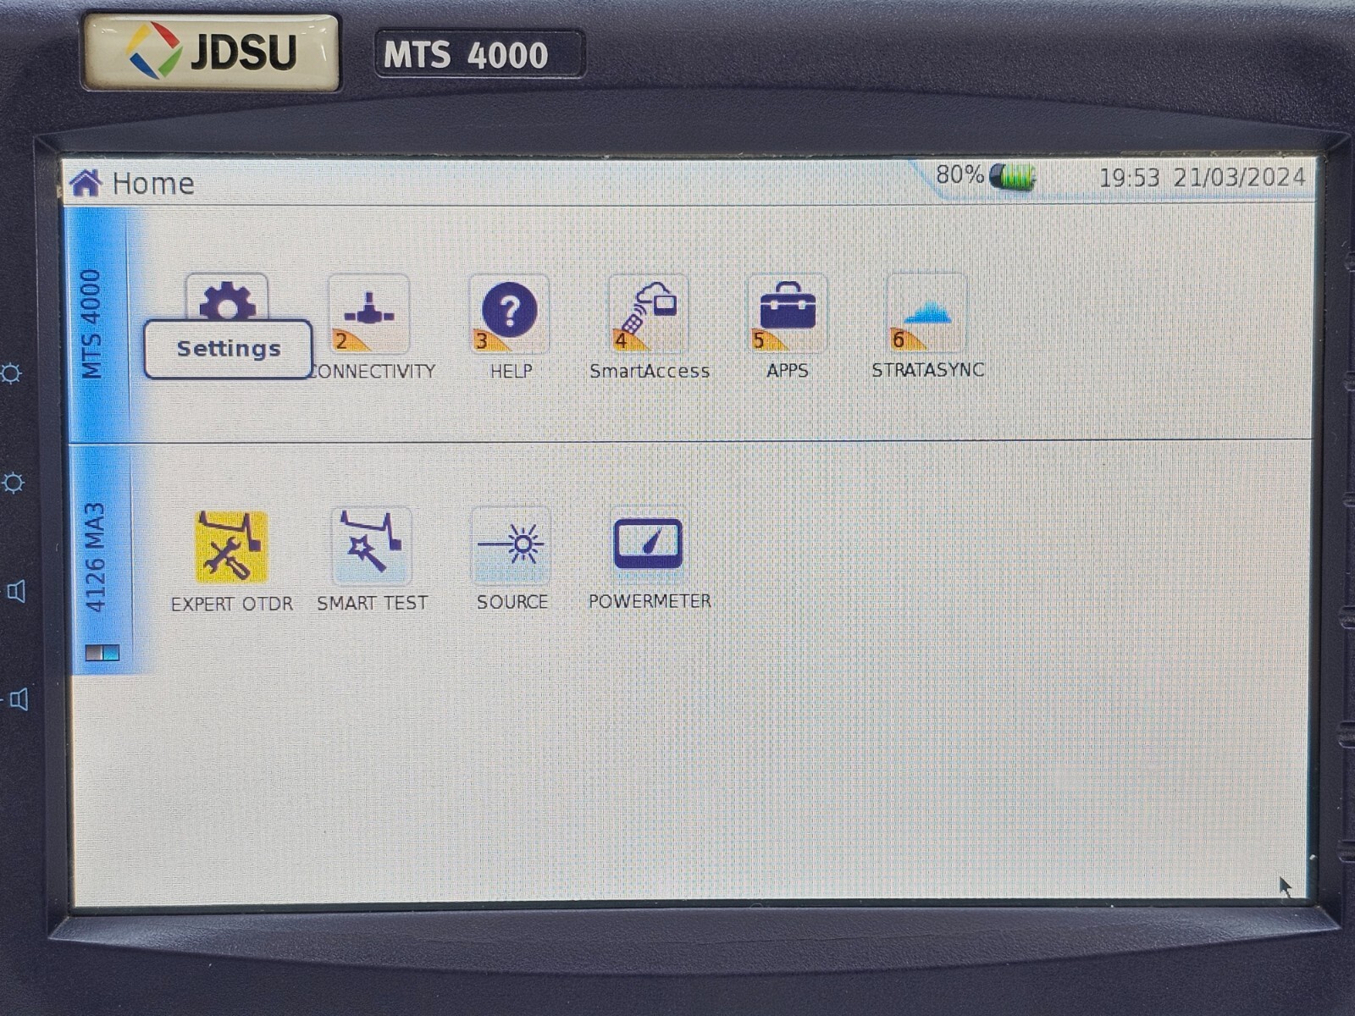Open the Apps toolbox icon
Viewport: 1355px width, 1016px height.
[x=788, y=313]
